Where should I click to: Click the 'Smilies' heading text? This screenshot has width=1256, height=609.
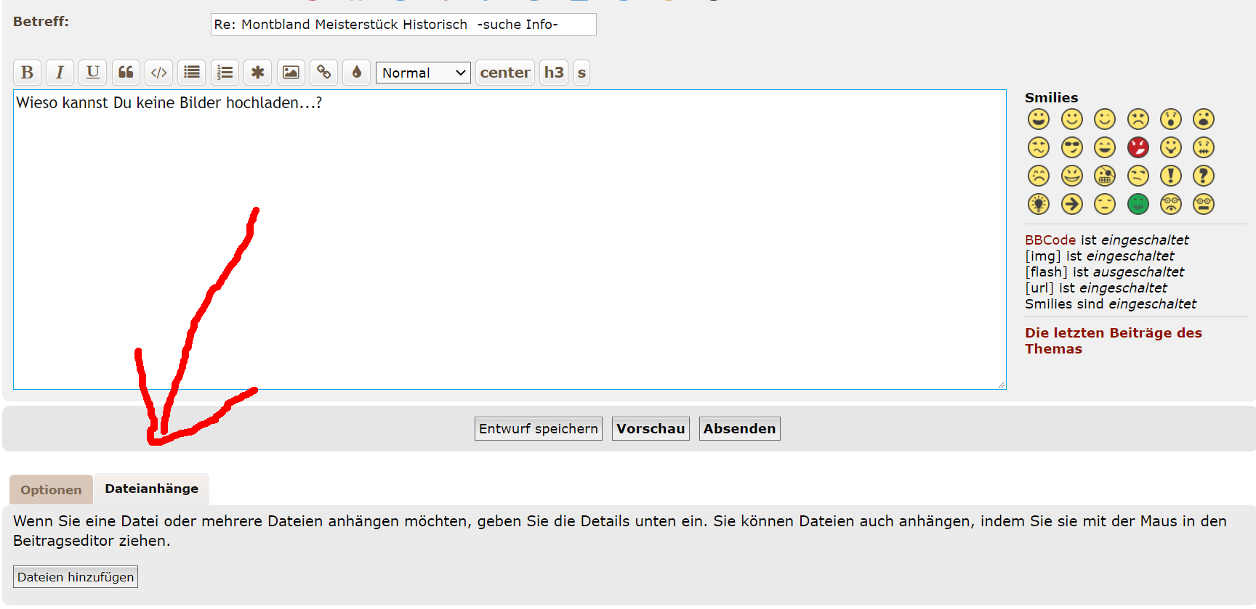[1051, 97]
